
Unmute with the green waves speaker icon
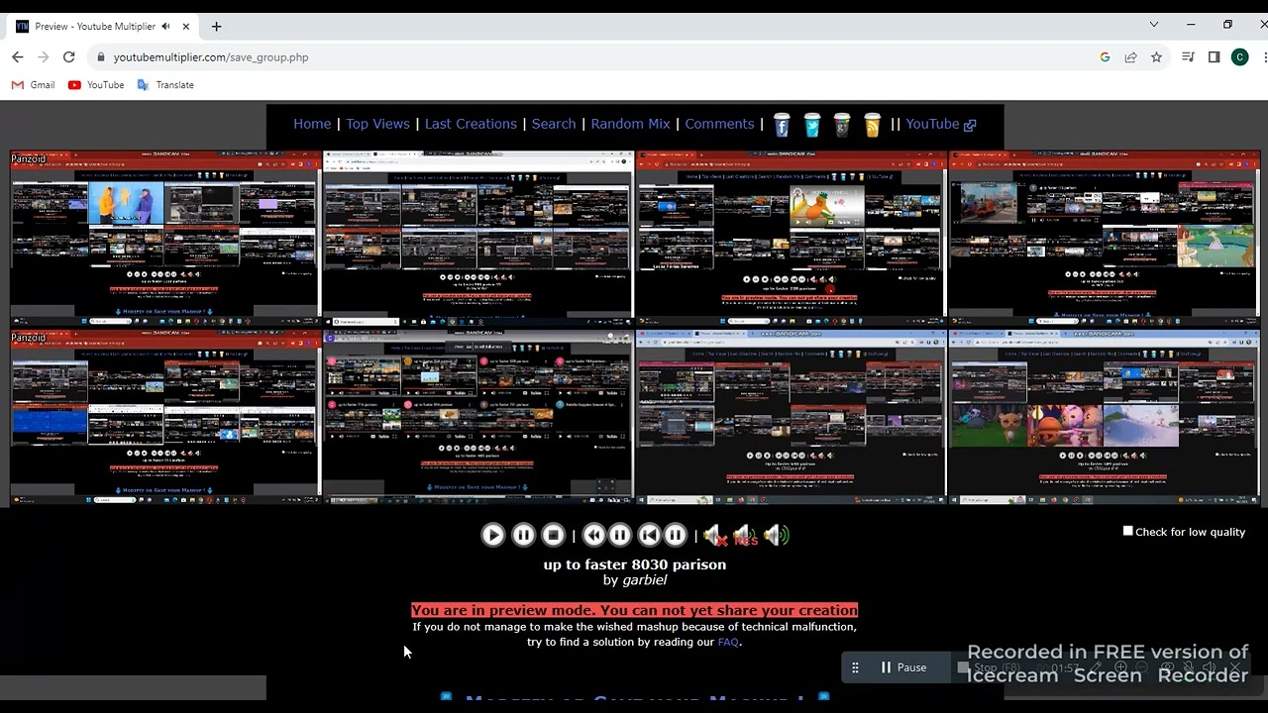tap(776, 536)
